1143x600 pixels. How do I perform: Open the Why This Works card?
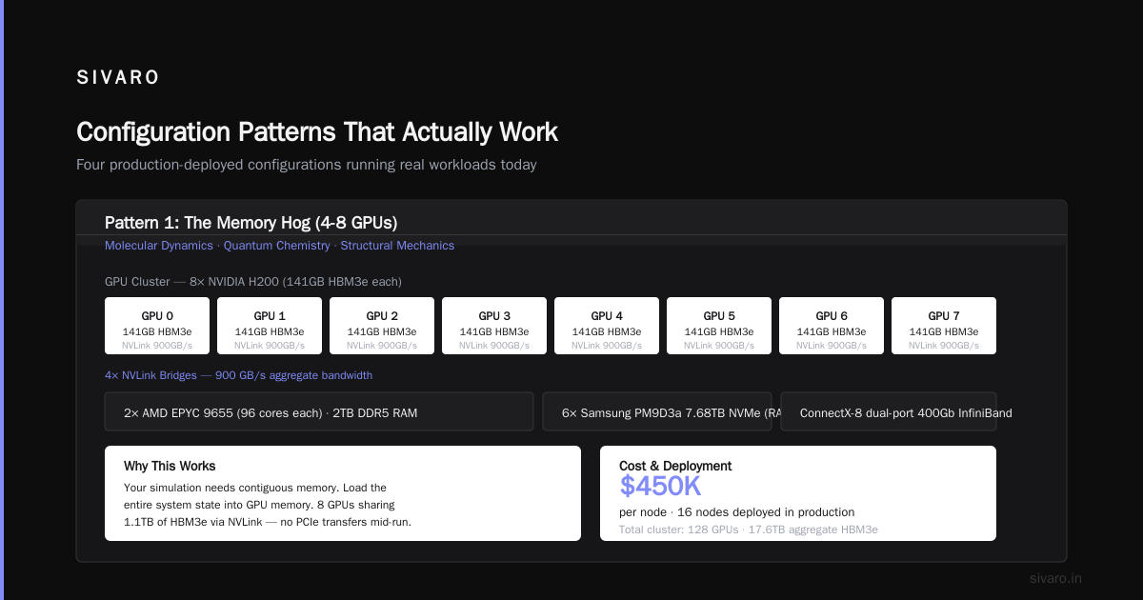(343, 493)
